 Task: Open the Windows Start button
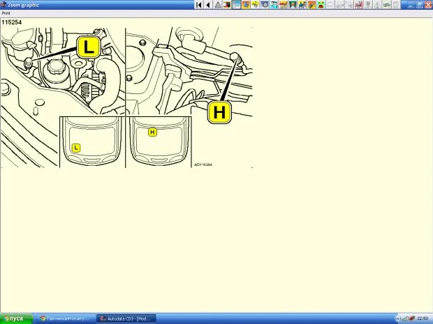tap(13, 318)
